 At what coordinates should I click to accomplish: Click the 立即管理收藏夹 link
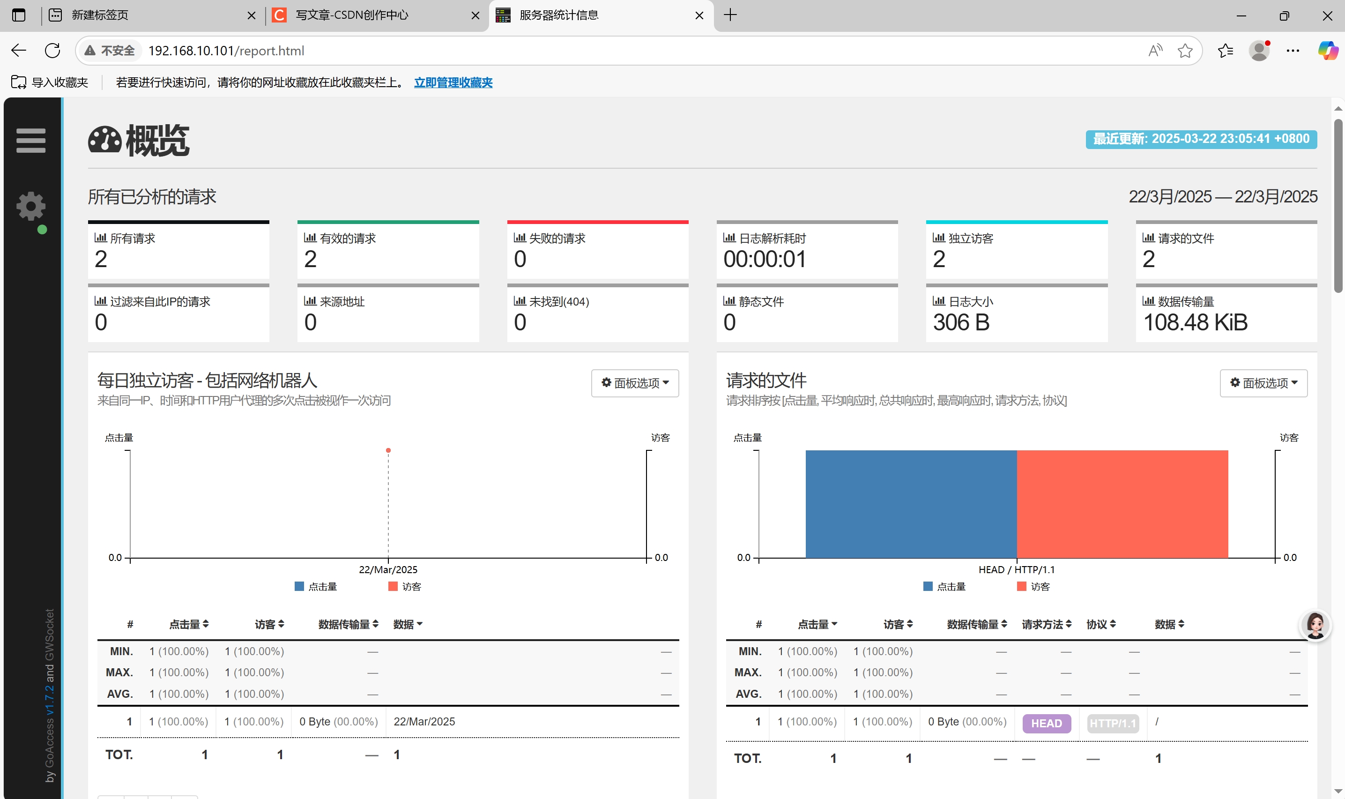[453, 82]
